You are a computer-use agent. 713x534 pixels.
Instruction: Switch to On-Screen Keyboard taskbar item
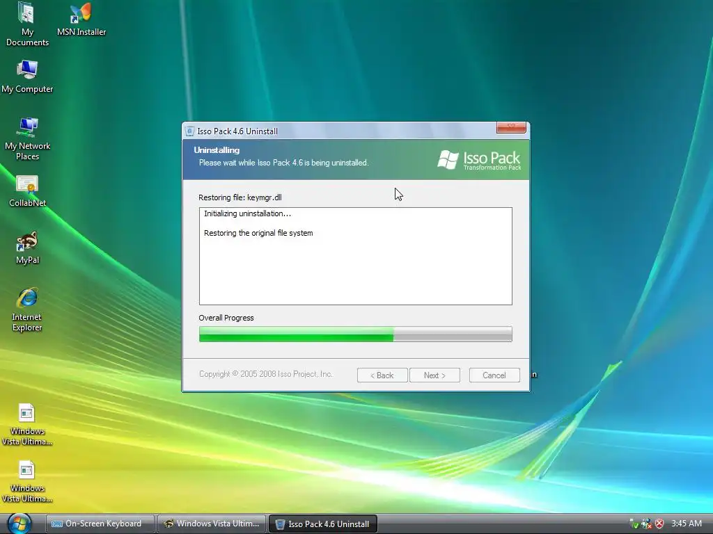pos(100,524)
